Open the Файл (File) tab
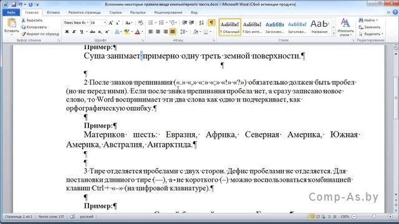399x224 pixels. click(x=11, y=12)
